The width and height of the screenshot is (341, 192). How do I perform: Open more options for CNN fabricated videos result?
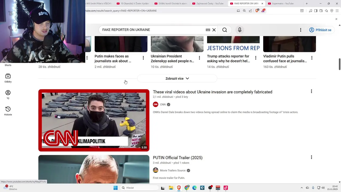tap(311, 91)
